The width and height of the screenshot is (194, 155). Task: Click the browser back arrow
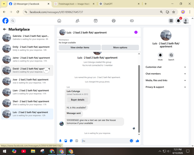(x=4, y=12)
